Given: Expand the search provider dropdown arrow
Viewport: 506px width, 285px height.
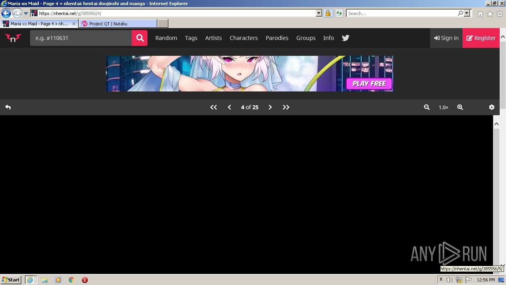Looking at the screenshot, I should click(x=467, y=13).
